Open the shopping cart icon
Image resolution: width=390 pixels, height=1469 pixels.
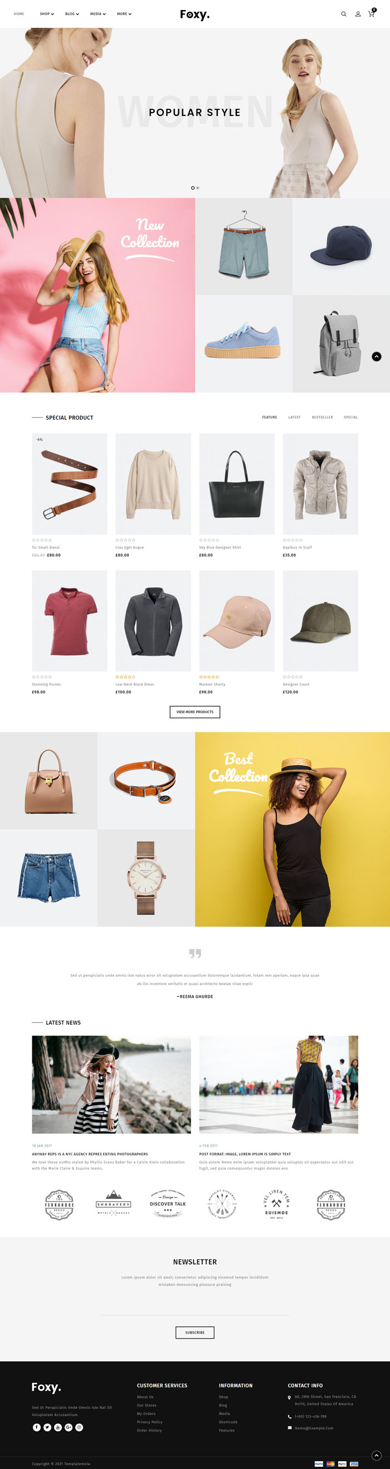tap(372, 13)
